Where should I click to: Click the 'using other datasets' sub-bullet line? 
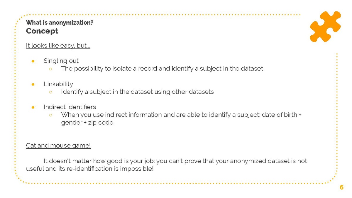(137, 92)
